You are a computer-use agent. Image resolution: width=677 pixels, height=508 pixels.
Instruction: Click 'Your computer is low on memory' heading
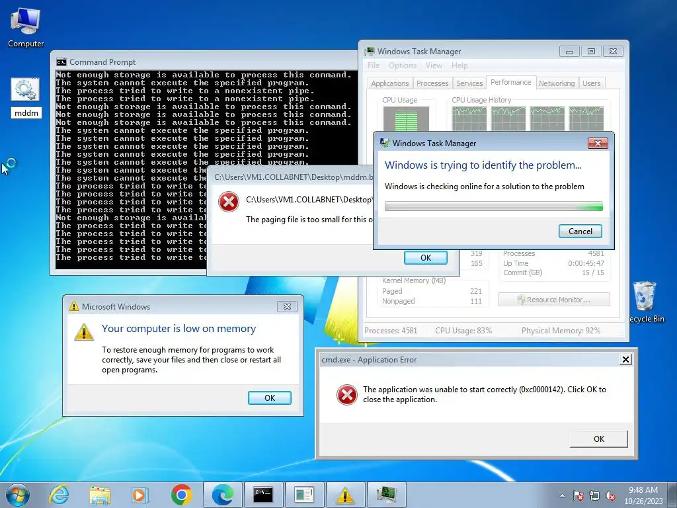tap(179, 329)
